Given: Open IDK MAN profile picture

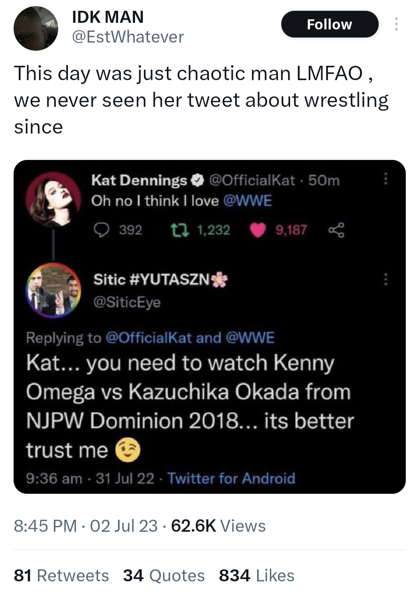Looking at the screenshot, I should [x=36, y=28].
